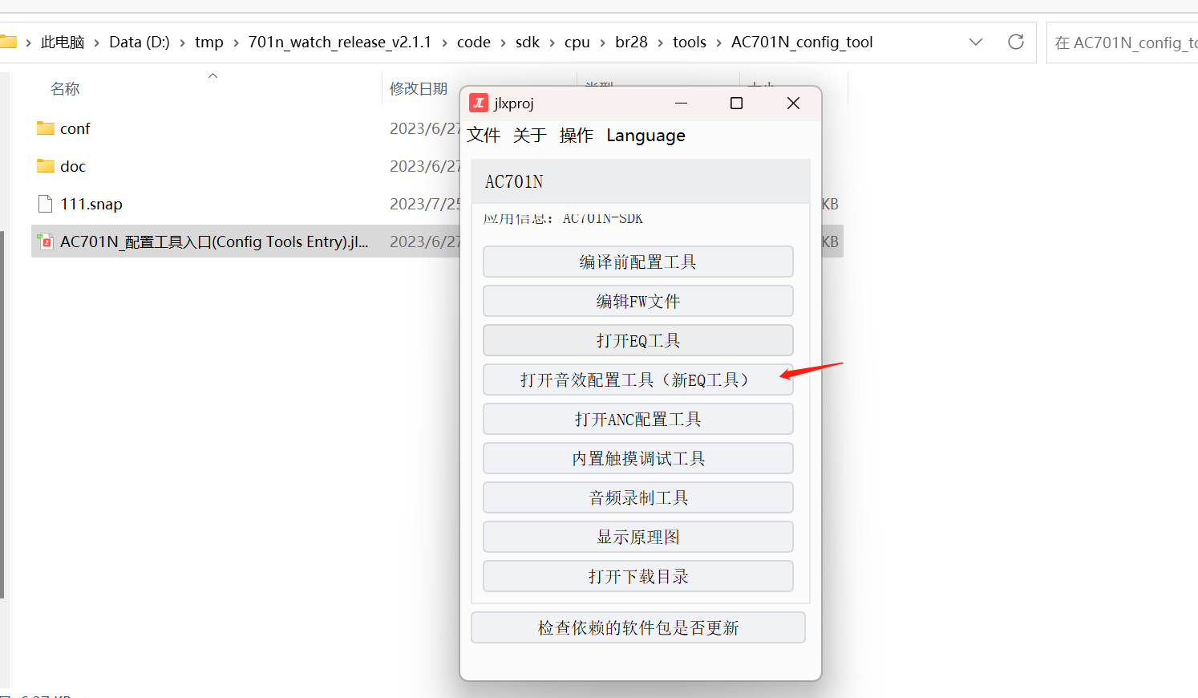This screenshot has width=1198, height=698.
Task: Go to the tools breadcrumb folder
Action: point(690,43)
